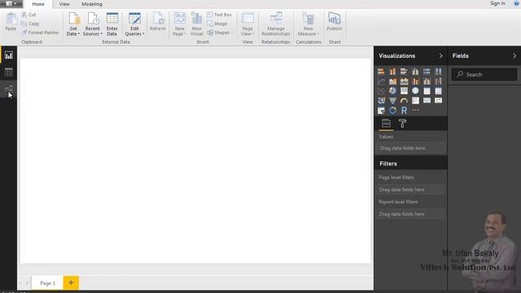Insert an Image from the ribbon
The width and height of the screenshot is (521, 293).
[x=217, y=24]
